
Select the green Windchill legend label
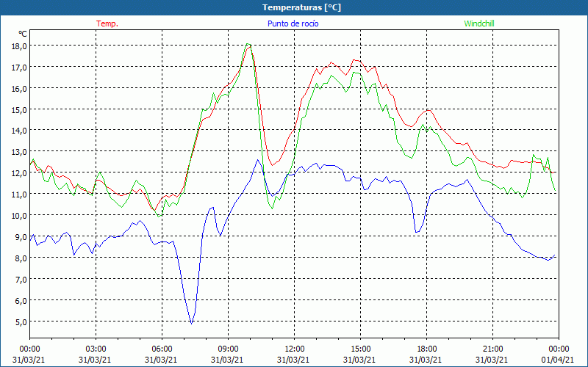(x=479, y=23)
